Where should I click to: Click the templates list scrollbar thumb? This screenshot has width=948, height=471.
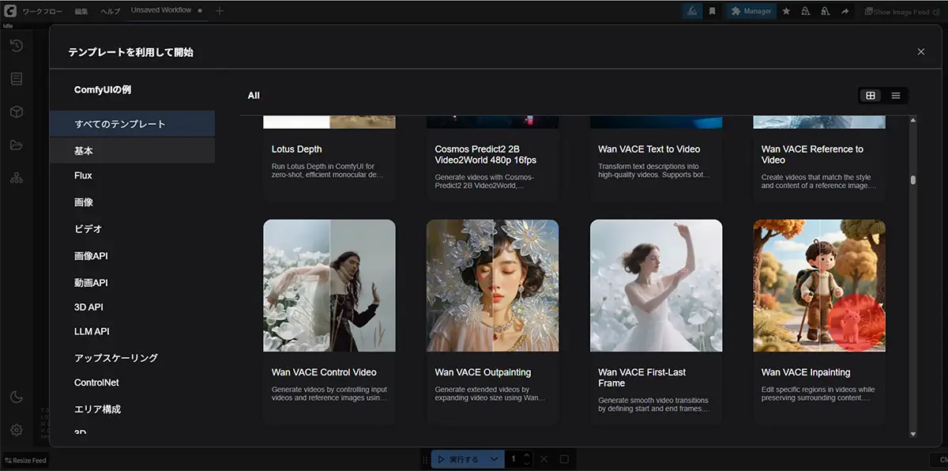[913, 179]
